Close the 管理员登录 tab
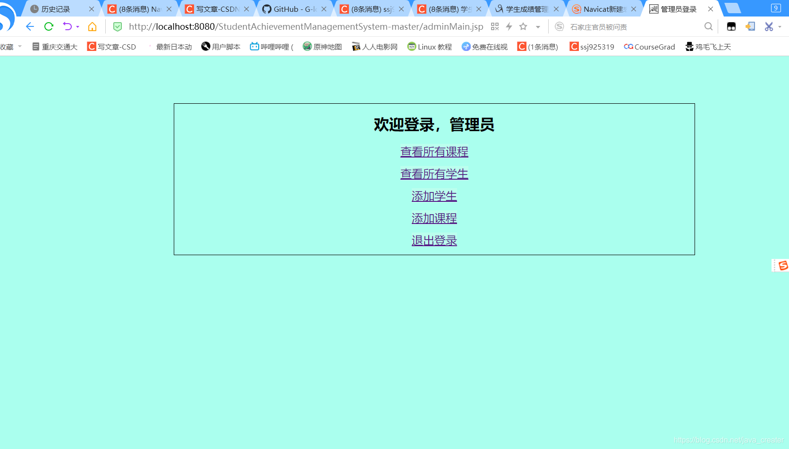The width and height of the screenshot is (789, 449). [711, 9]
